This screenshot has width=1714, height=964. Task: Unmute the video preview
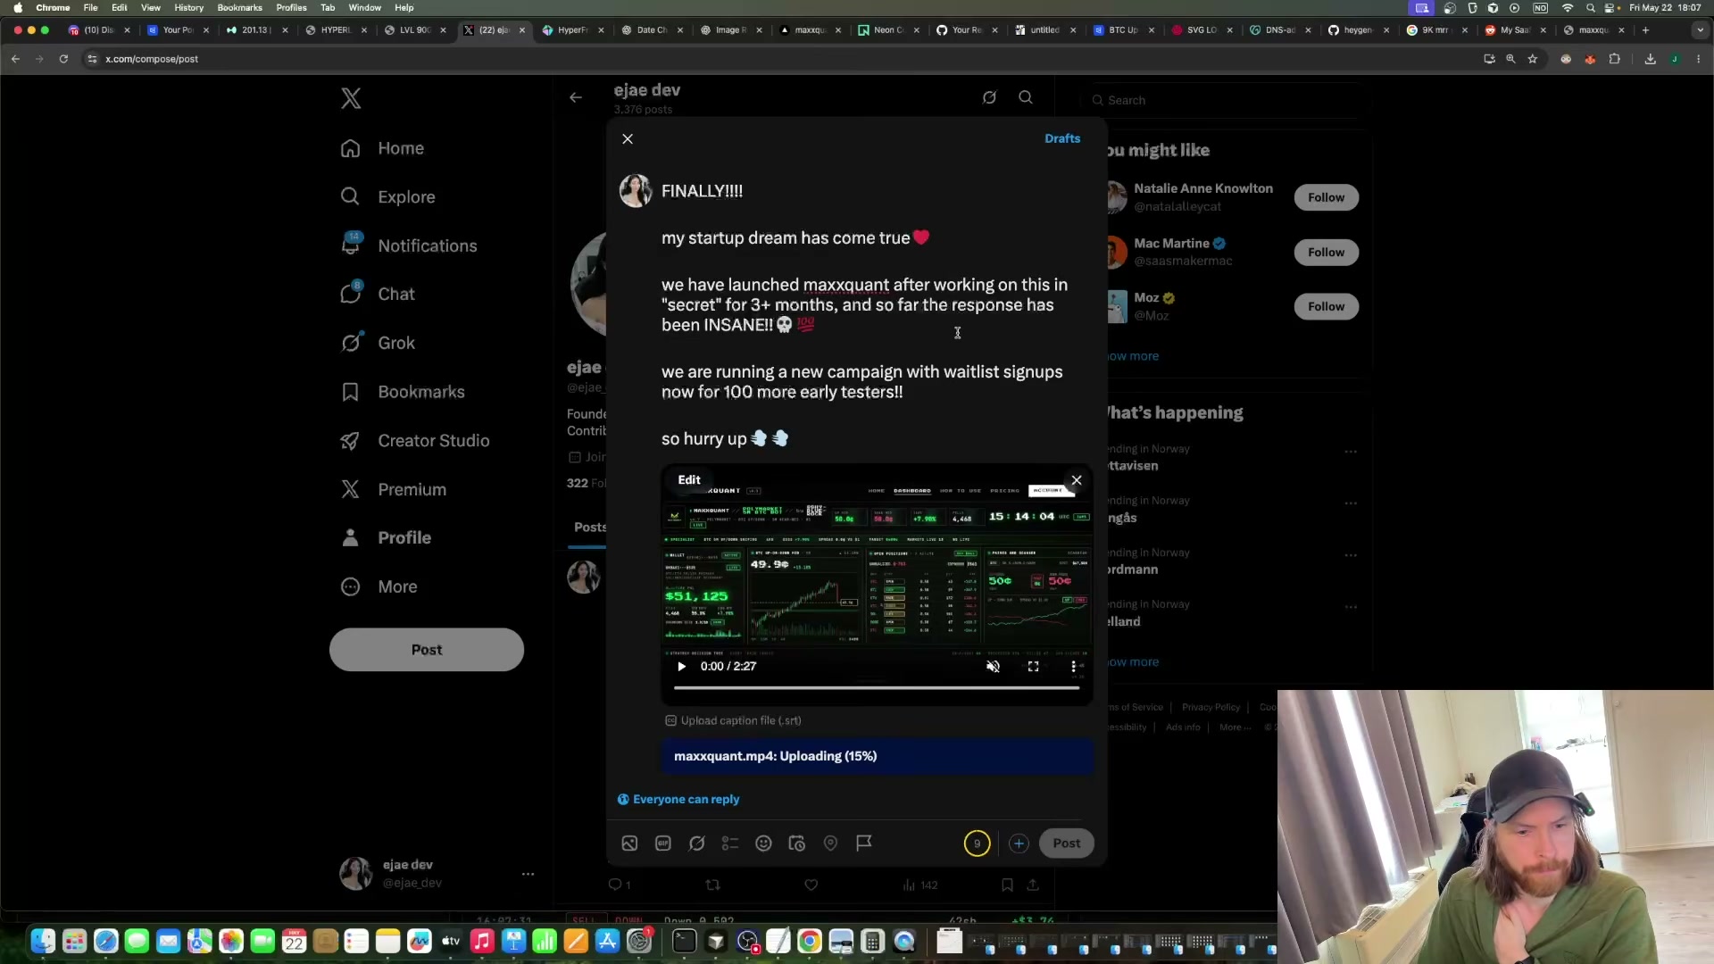pyautogui.click(x=993, y=667)
